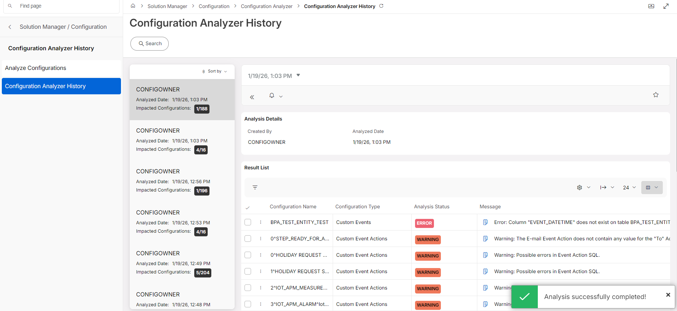Screen dimensions: 677x311
Task: Click the star favorite icon
Action: pos(656,95)
